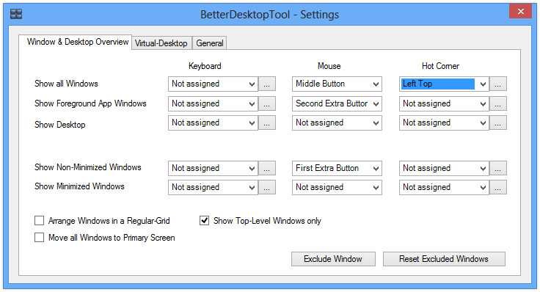The image size is (540, 292).
Task: Open Mouse dropdown for Show Desktop
Action: 337,123
